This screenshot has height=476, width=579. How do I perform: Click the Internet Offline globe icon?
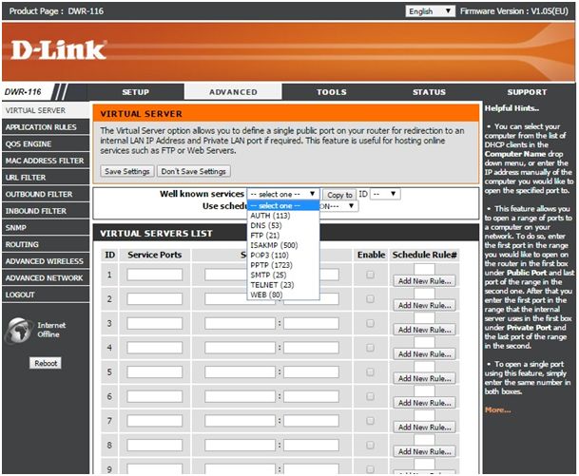pyautogui.click(x=18, y=330)
